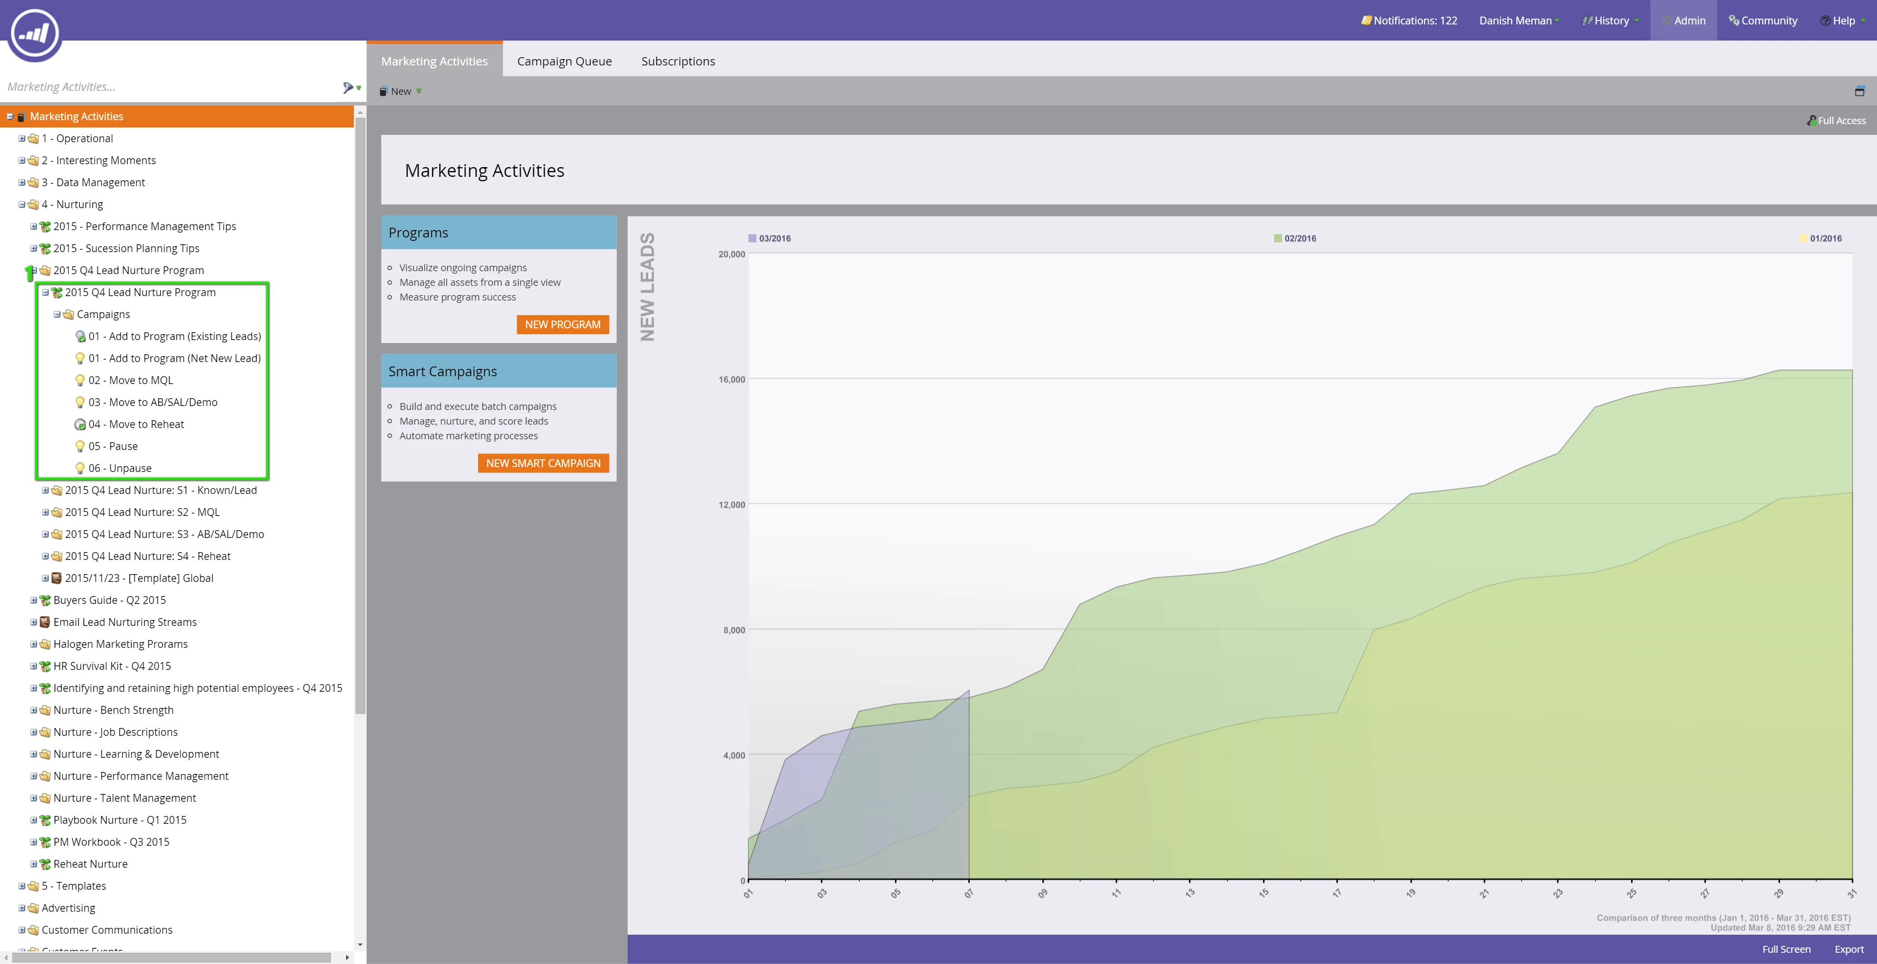
Task: Collapse the 4 - Nurturing folder
Action: pos(22,205)
